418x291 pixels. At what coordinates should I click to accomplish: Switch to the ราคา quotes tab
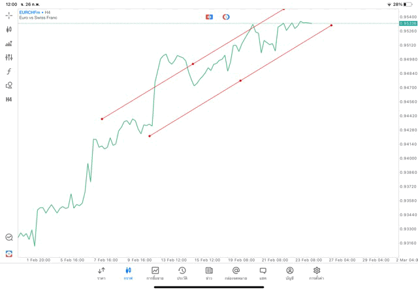(x=101, y=273)
